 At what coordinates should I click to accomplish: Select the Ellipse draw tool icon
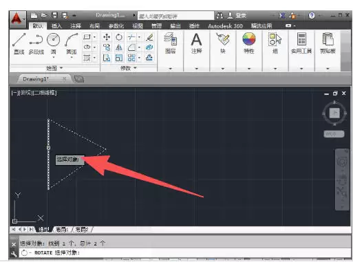(87, 47)
